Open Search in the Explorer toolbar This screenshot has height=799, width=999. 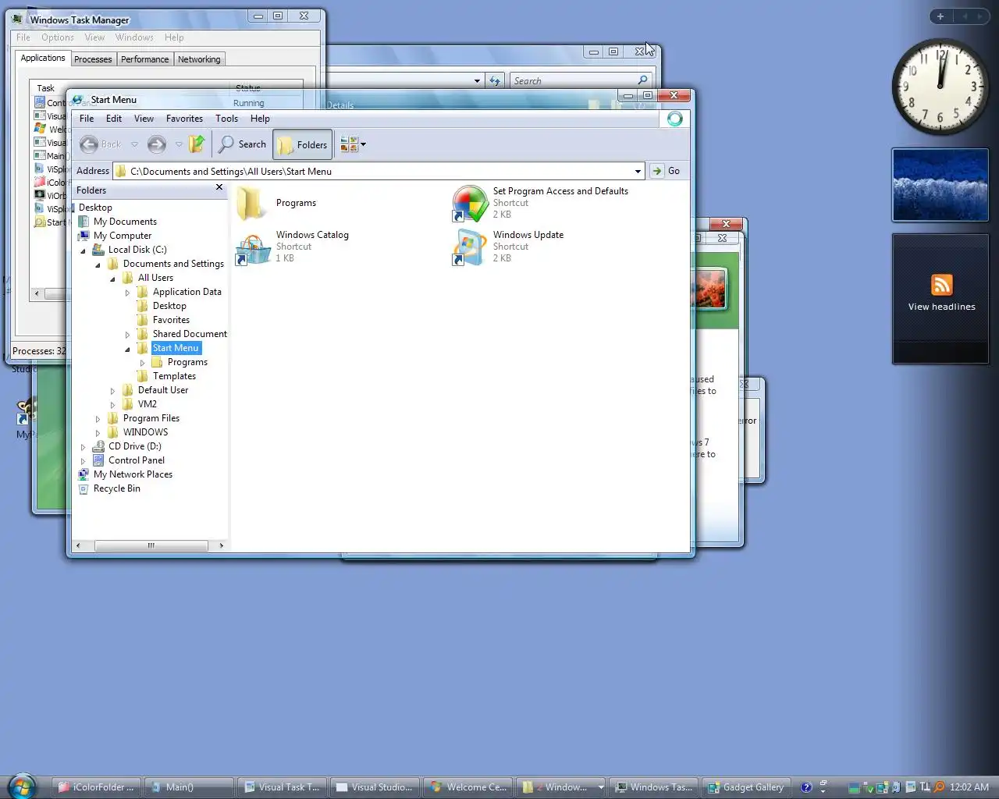click(243, 144)
